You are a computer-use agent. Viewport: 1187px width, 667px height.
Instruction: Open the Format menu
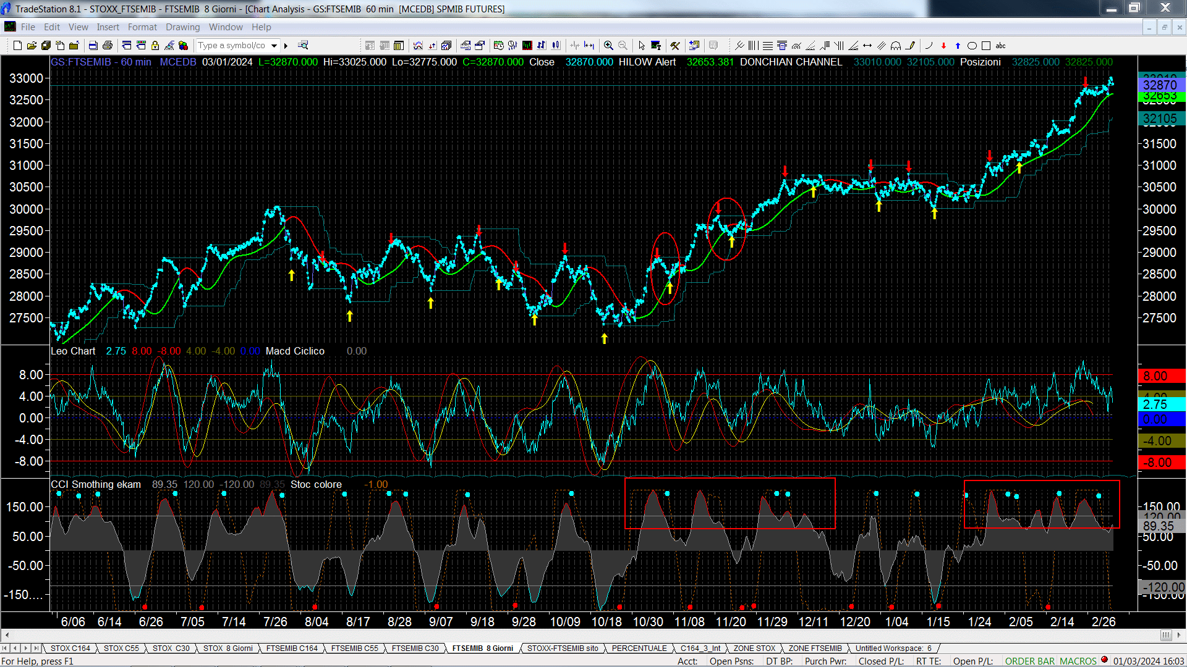coord(142,27)
